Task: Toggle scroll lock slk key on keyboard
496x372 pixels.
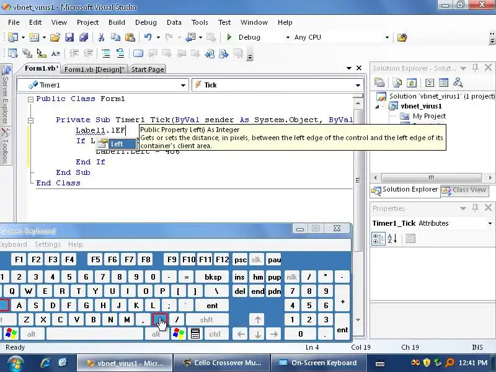Action: tap(256, 260)
